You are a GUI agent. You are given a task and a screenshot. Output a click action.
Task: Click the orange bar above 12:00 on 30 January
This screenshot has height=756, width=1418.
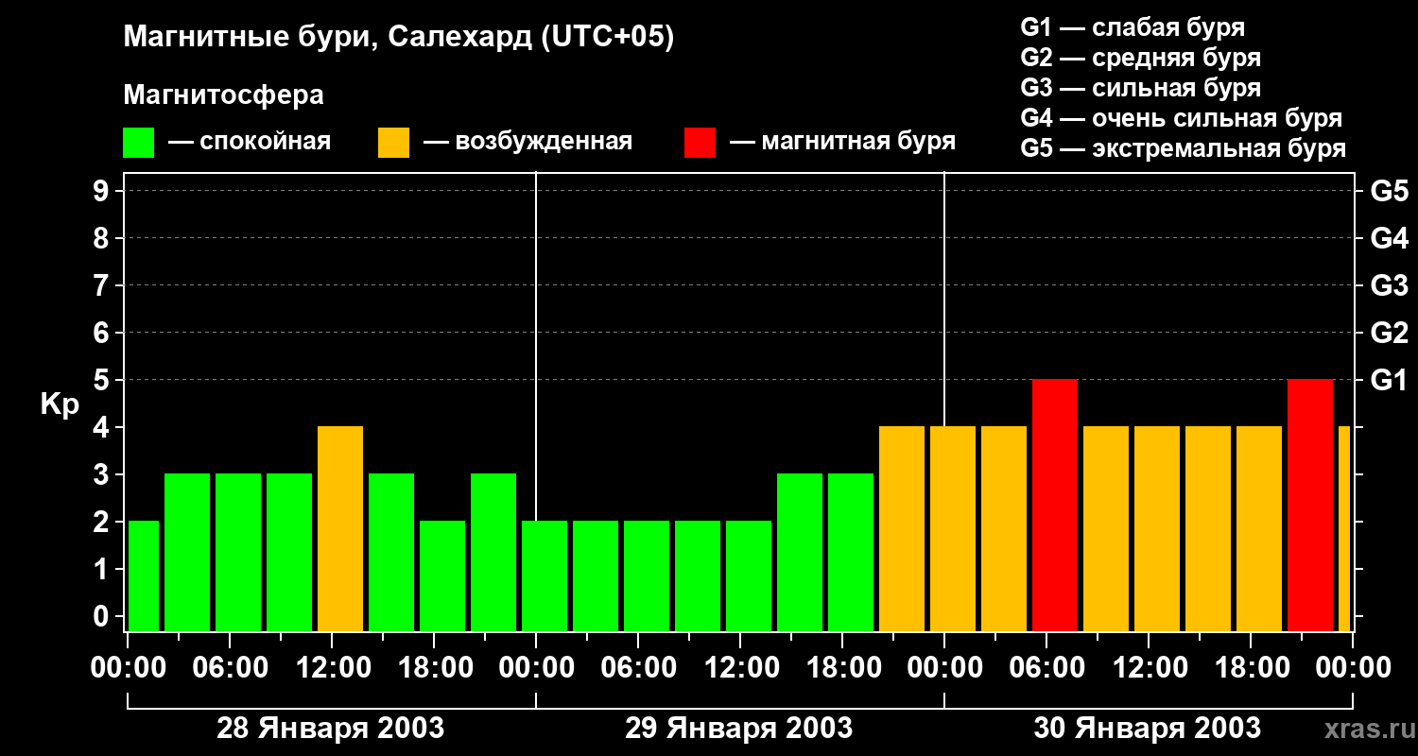1157,529
